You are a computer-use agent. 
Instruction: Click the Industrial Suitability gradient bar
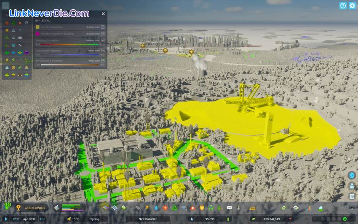click(x=69, y=44)
